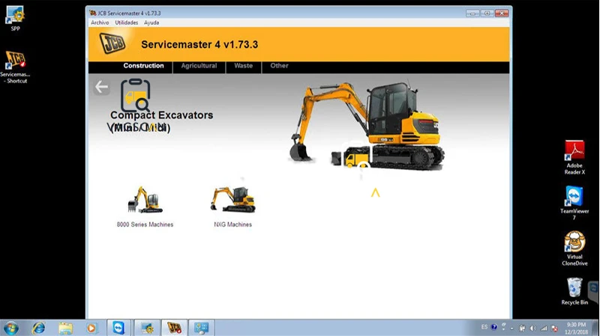Switch to the Waste tab
Image resolution: width=600 pixels, height=336 pixels.
[243, 66]
